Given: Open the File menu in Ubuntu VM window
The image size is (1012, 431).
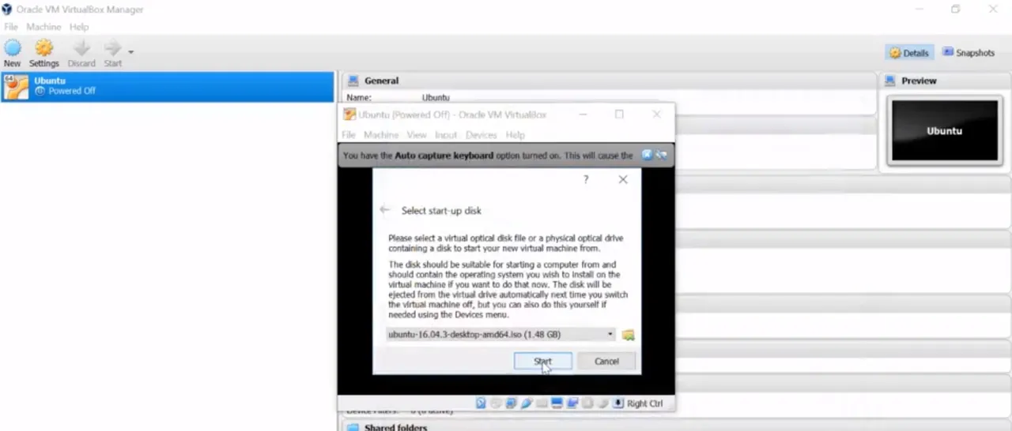Looking at the screenshot, I should click(349, 135).
